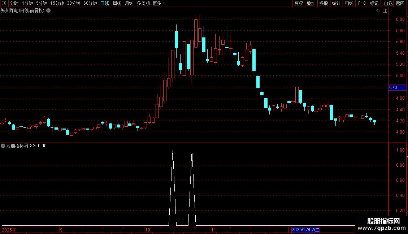Click the 2025年 label on the time axis
This screenshot has height=234, width=408.
9,230
